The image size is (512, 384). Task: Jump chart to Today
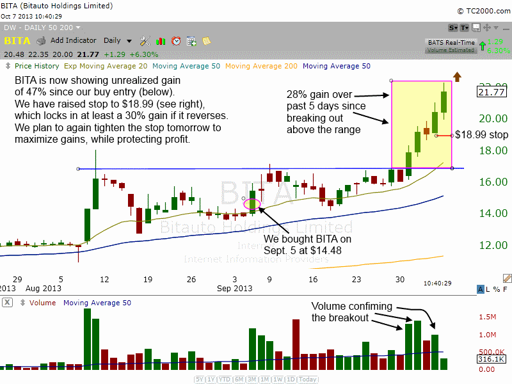click(x=308, y=380)
